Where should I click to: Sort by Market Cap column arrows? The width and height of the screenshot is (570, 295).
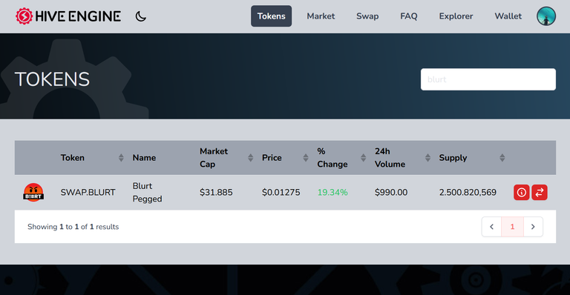tap(250, 158)
